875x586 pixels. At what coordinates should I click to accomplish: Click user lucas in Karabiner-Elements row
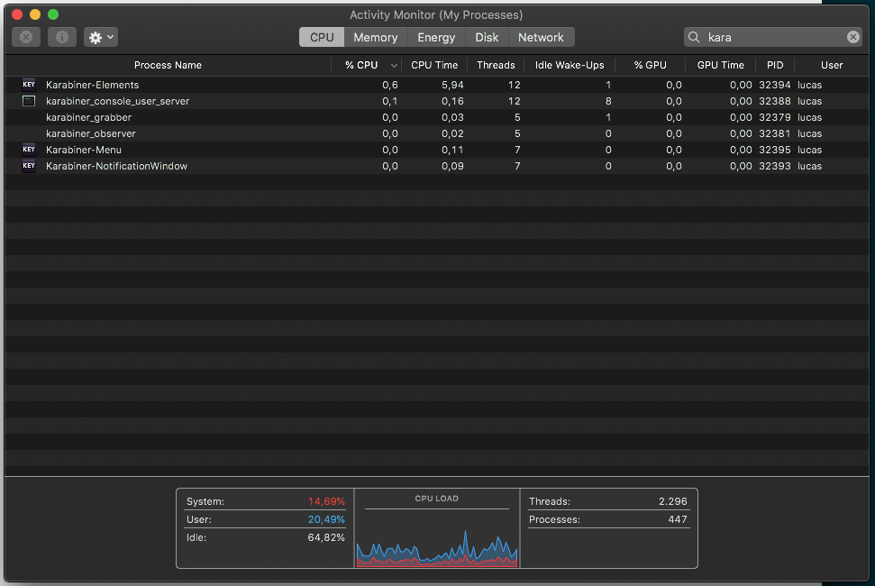click(x=809, y=85)
